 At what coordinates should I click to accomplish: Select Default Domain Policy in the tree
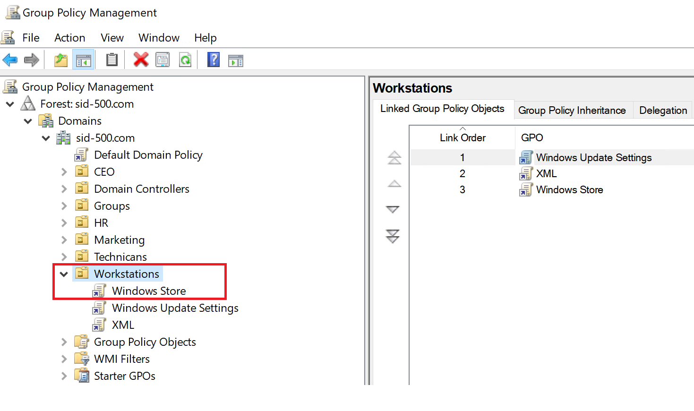pyautogui.click(x=148, y=155)
